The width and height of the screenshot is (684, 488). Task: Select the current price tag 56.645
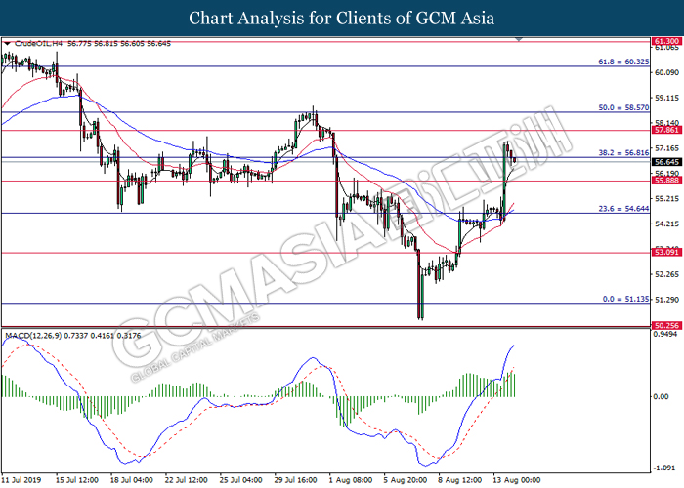point(665,162)
